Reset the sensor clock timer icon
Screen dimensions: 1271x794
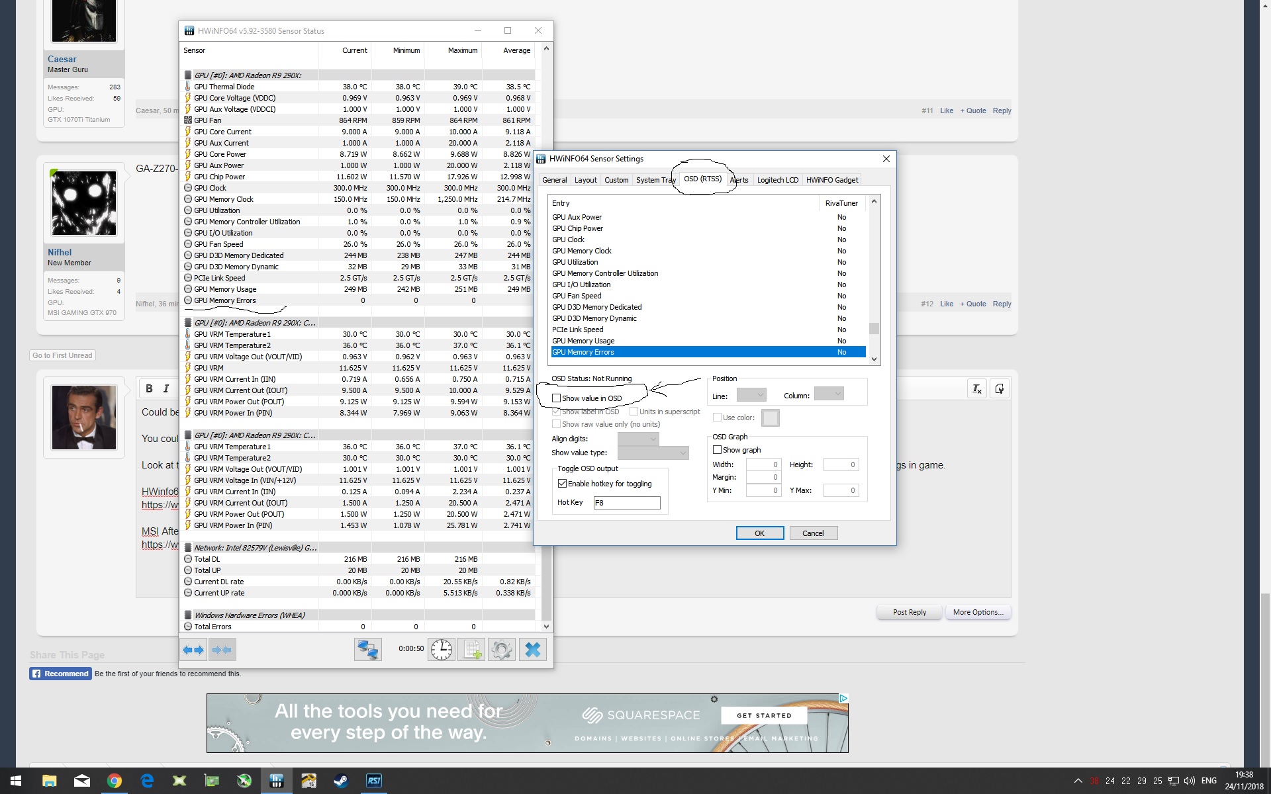[442, 650]
